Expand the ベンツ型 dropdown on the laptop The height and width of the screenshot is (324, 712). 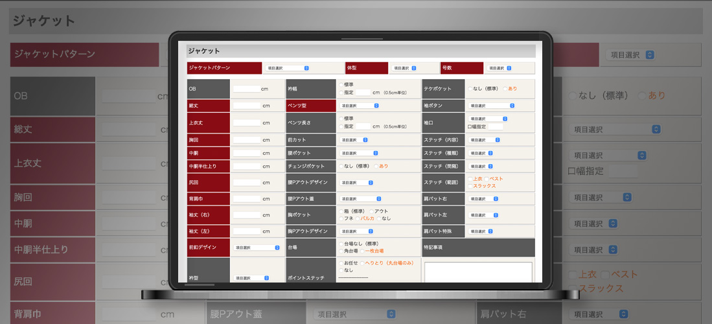click(x=359, y=106)
